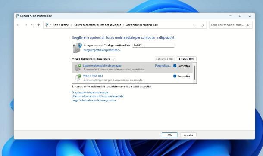Click icon of multimedia players device
The width and height of the screenshot is (263, 156).
pos(78,67)
